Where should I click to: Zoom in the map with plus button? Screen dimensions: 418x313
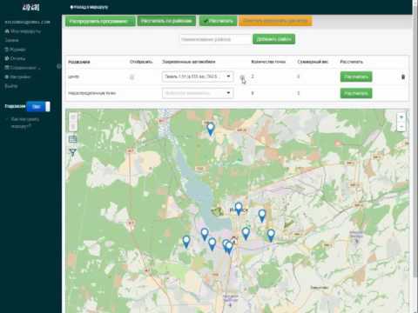pyautogui.click(x=401, y=117)
